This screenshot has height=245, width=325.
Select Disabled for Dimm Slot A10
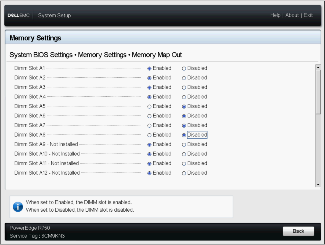[184, 154]
